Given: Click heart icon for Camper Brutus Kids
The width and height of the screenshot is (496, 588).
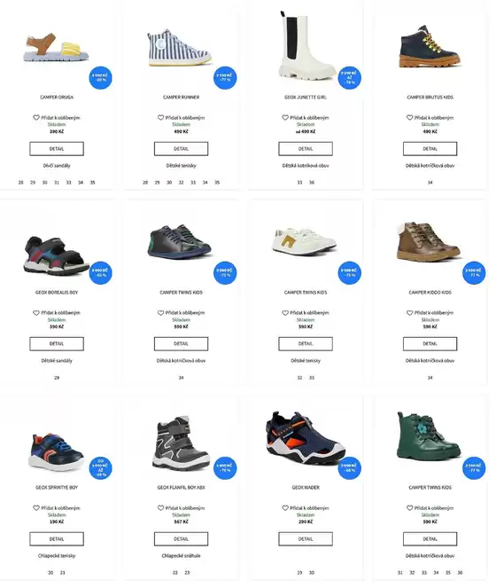Looking at the screenshot, I should (x=409, y=117).
